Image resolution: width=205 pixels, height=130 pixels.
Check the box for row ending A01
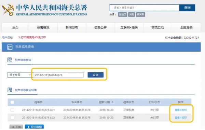[x=12, y=110]
